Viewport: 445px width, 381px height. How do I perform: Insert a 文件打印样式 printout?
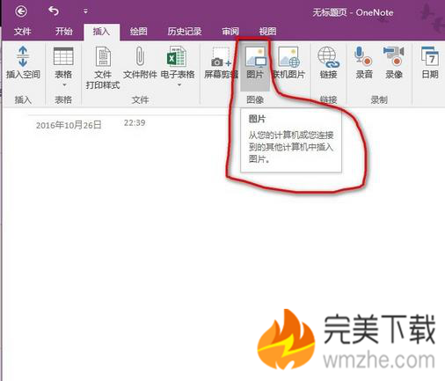[103, 68]
